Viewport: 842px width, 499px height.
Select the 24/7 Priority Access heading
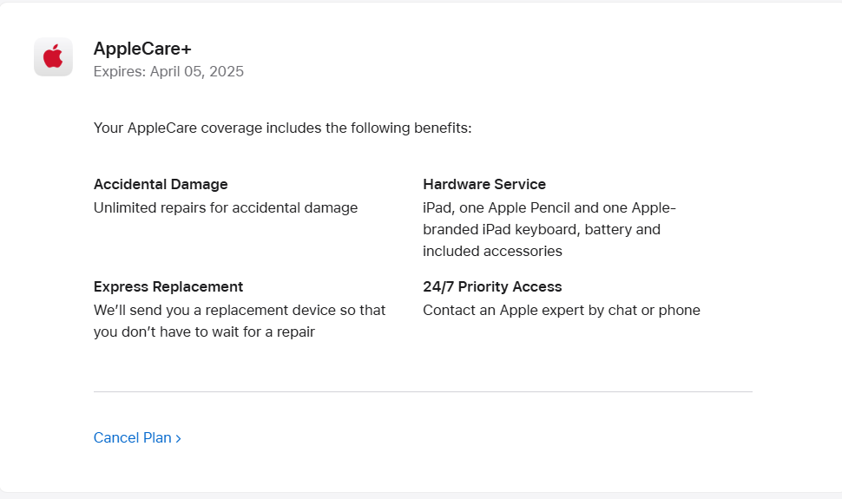[492, 286]
